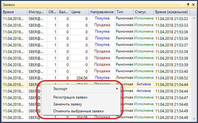Click Рыночная in the 21:53:32 row
This screenshot has height=123, width=198.
tap(125, 18)
